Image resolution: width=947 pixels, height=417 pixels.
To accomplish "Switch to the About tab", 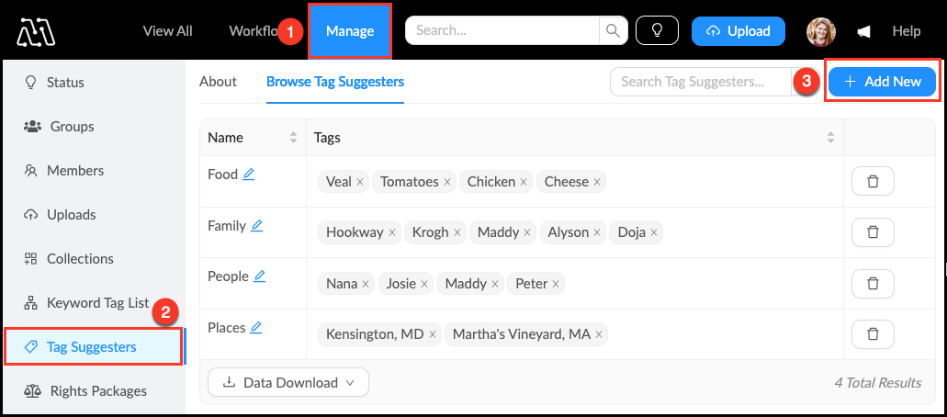I will click(x=218, y=82).
